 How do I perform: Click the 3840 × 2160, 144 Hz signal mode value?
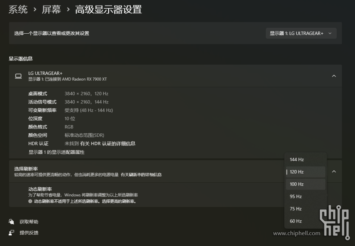[87, 102]
